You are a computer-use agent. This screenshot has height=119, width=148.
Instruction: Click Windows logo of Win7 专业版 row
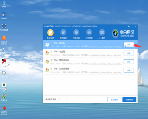[47, 53]
